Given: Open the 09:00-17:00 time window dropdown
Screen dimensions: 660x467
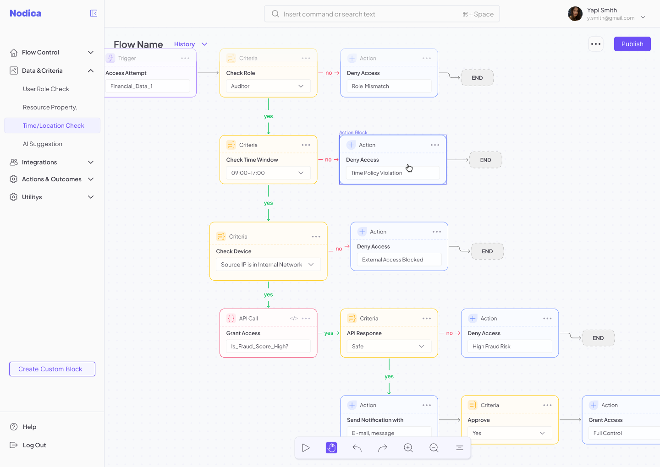Looking at the screenshot, I should tap(268, 173).
